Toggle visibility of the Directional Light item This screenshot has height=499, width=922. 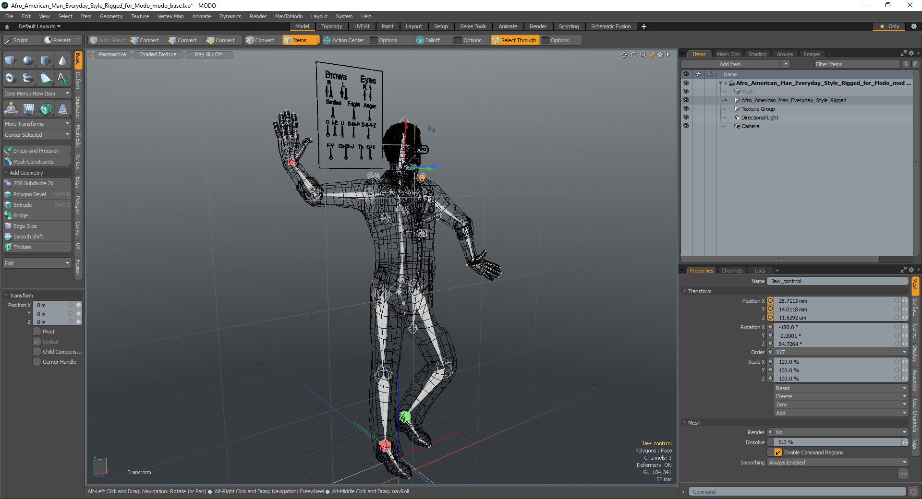[x=686, y=117]
